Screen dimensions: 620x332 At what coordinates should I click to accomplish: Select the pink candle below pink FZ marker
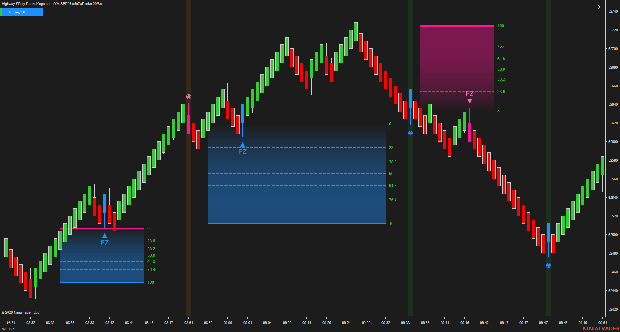pyautogui.click(x=469, y=132)
